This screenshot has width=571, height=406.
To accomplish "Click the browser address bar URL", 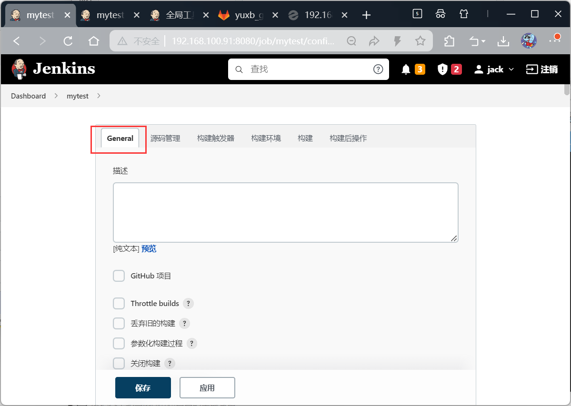I will coord(253,41).
